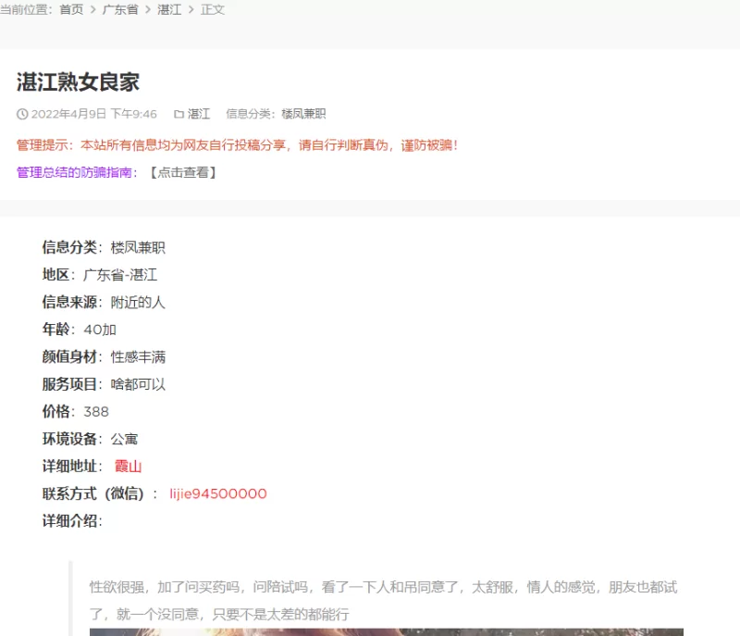The height and width of the screenshot is (636, 740).
Task: Click the folder icon in post meta
Action: pos(179,114)
